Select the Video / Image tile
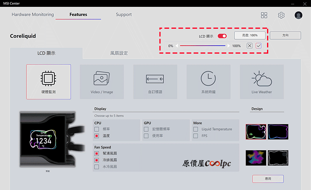The width and height of the screenshot is (311, 190). [x=102, y=82]
